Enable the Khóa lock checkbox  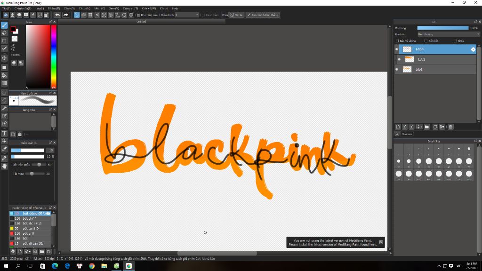pyautogui.click(x=455, y=41)
